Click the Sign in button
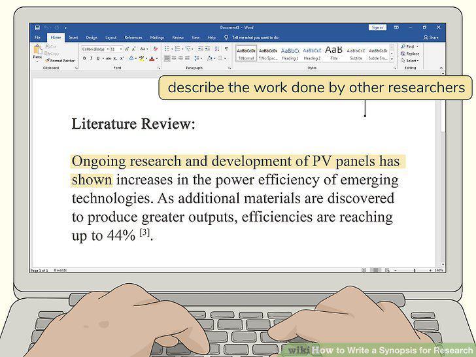476x357 pixels. click(x=377, y=27)
